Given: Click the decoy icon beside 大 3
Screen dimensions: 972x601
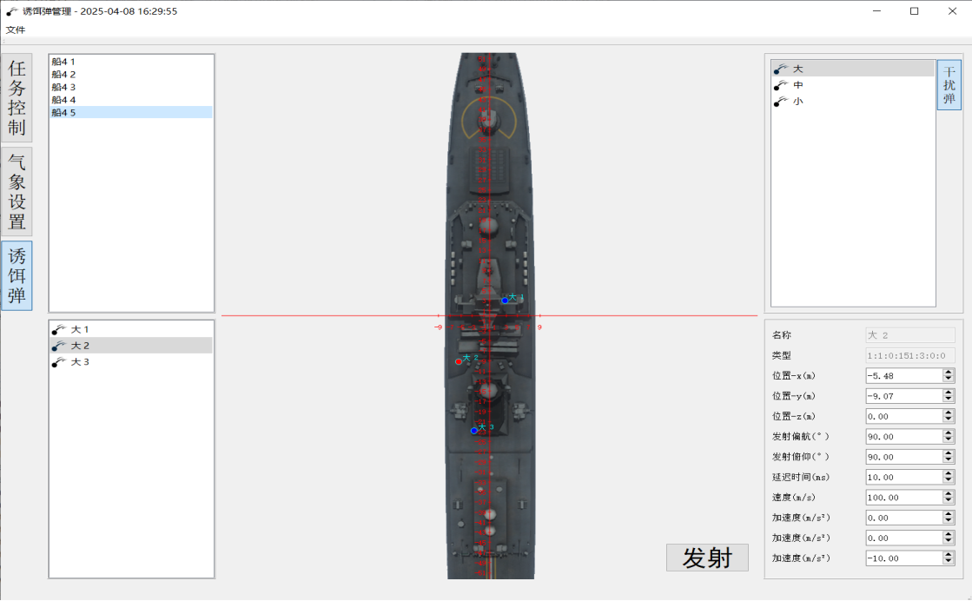Looking at the screenshot, I should [x=58, y=362].
